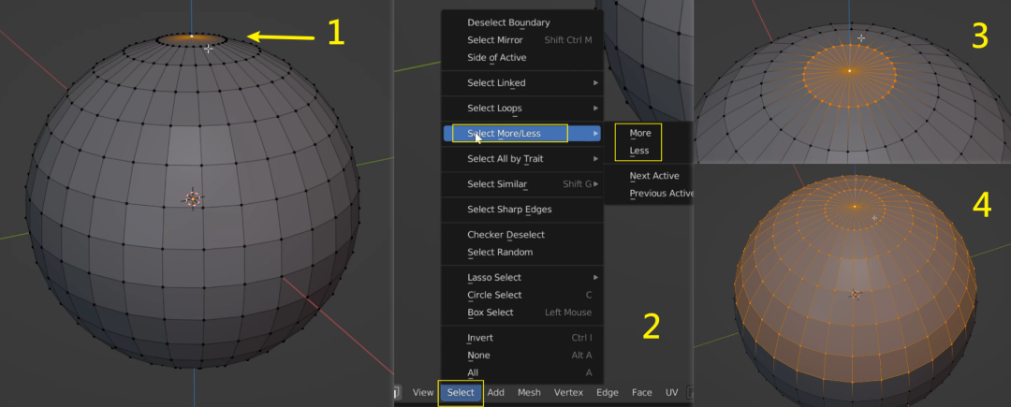
Task: Activate Box Select from menu
Action: 522,313
